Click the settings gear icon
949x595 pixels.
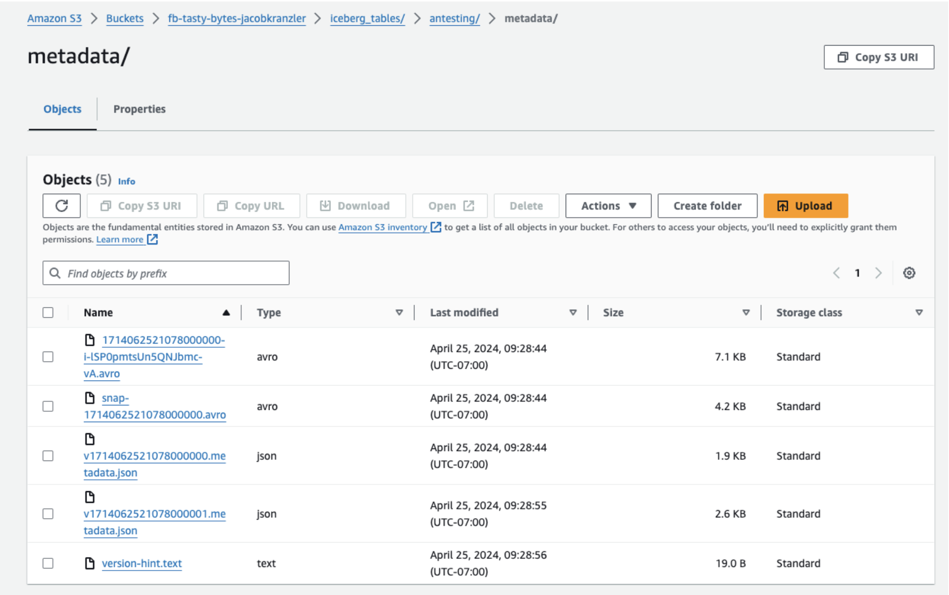(909, 273)
